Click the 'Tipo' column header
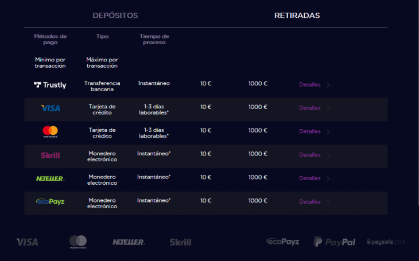 click(102, 36)
